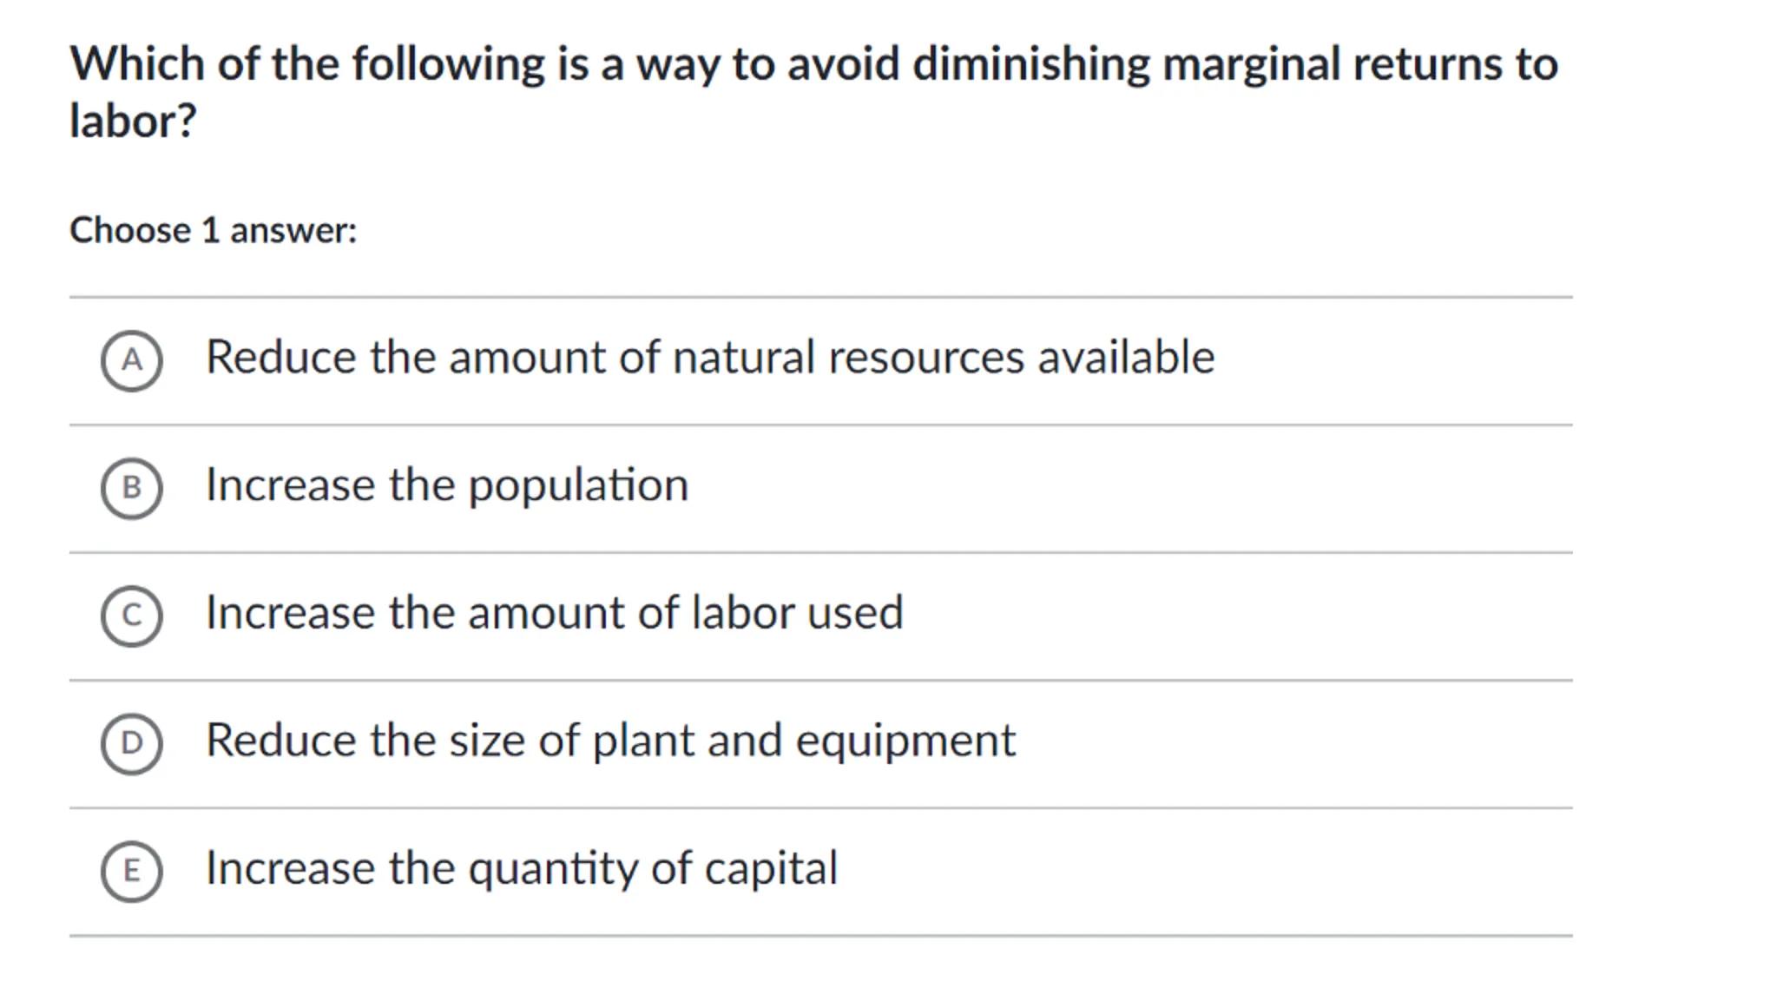1777x1008 pixels.
Task: Mark the C option circle
Action: (131, 616)
